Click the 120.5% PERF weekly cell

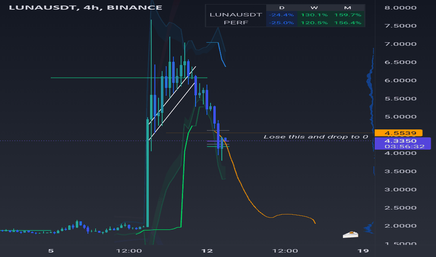coord(314,22)
